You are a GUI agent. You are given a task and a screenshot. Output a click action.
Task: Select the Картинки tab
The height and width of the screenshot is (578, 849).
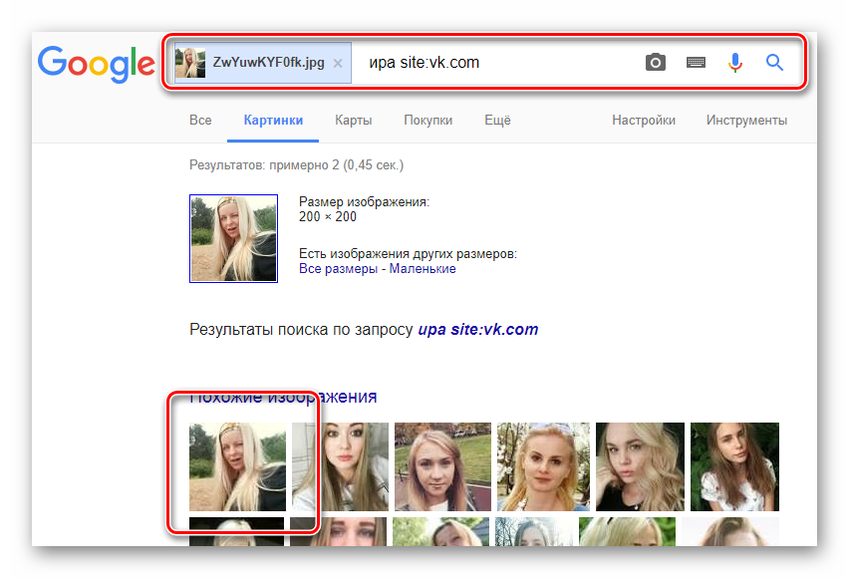tap(273, 121)
